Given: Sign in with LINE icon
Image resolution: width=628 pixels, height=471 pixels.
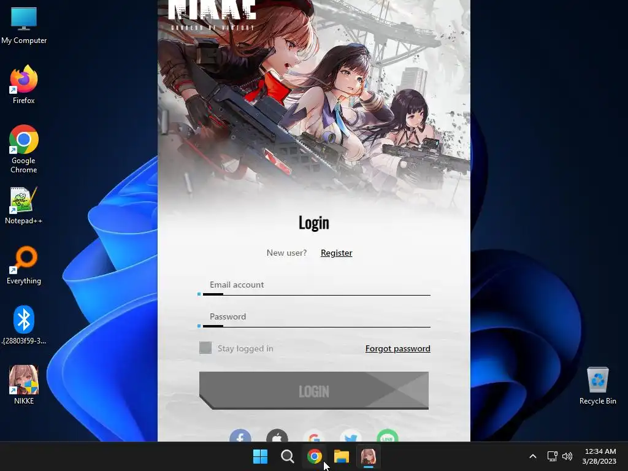Looking at the screenshot, I should 388,436.
